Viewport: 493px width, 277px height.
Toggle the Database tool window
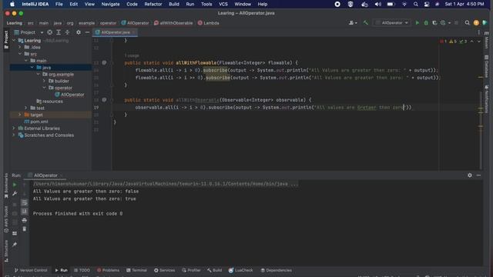click(x=486, y=67)
